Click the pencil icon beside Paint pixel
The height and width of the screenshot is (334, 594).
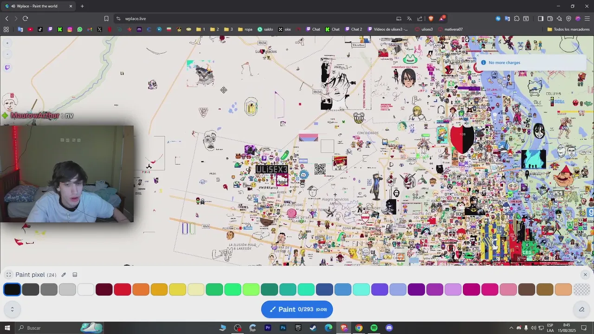pos(64,275)
